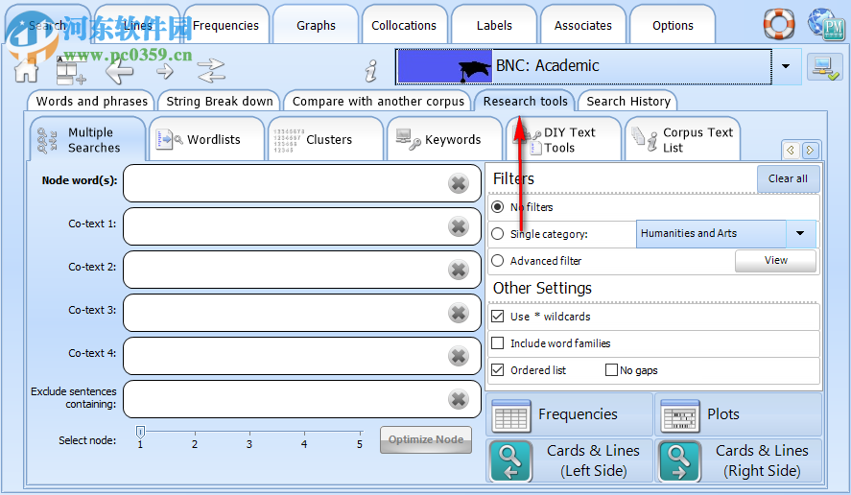Screen dimensions: 851x495
Task: Open the Keywords tab
Action: pos(444,140)
